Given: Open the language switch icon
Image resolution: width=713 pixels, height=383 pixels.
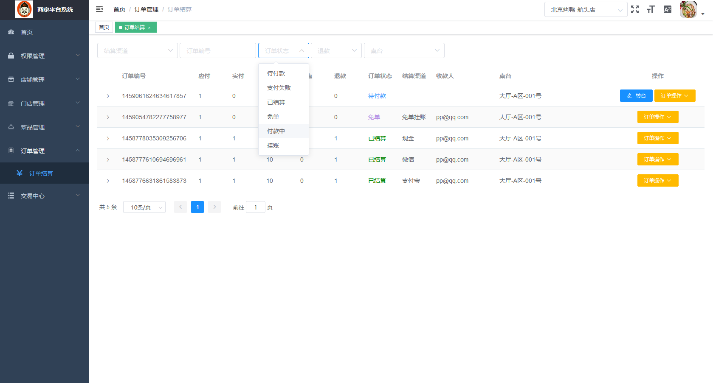Looking at the screenshot, I should 668,9.
